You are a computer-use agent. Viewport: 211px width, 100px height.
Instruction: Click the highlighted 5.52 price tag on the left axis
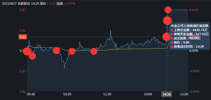pyautogui.click(x=23, y=37)
